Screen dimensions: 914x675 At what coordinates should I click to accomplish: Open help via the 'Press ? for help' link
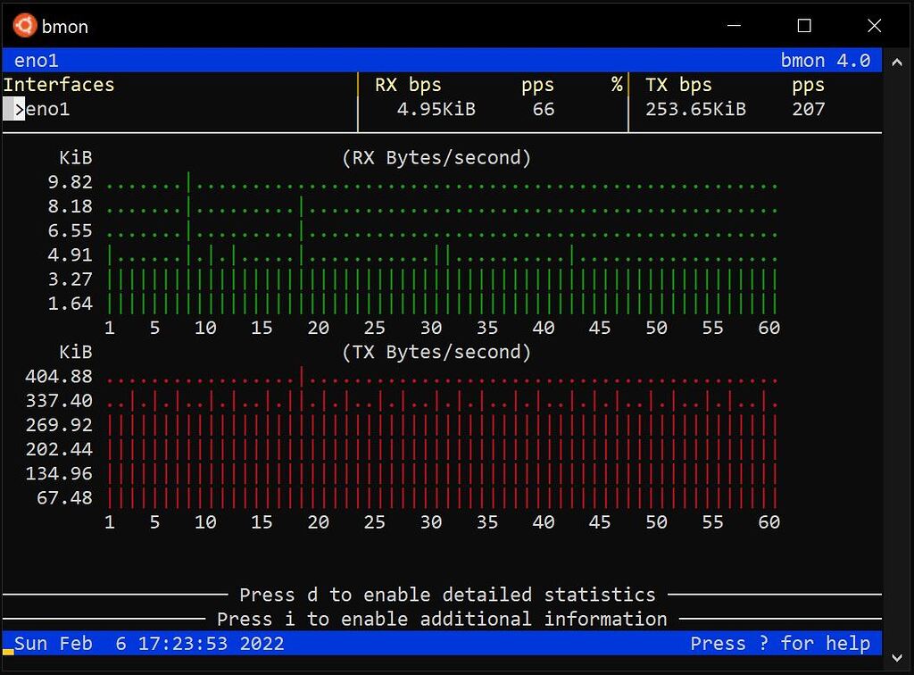(x=781, y=644)
